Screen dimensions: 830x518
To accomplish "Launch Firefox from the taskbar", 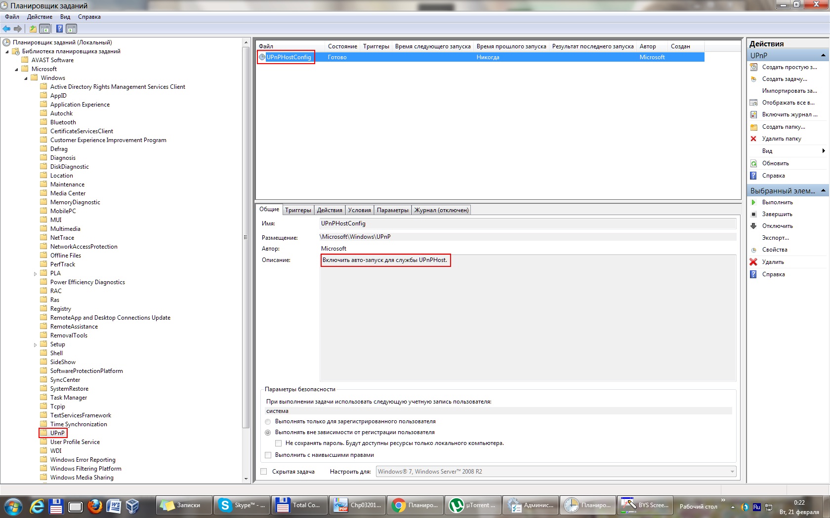I will (94, 506).
